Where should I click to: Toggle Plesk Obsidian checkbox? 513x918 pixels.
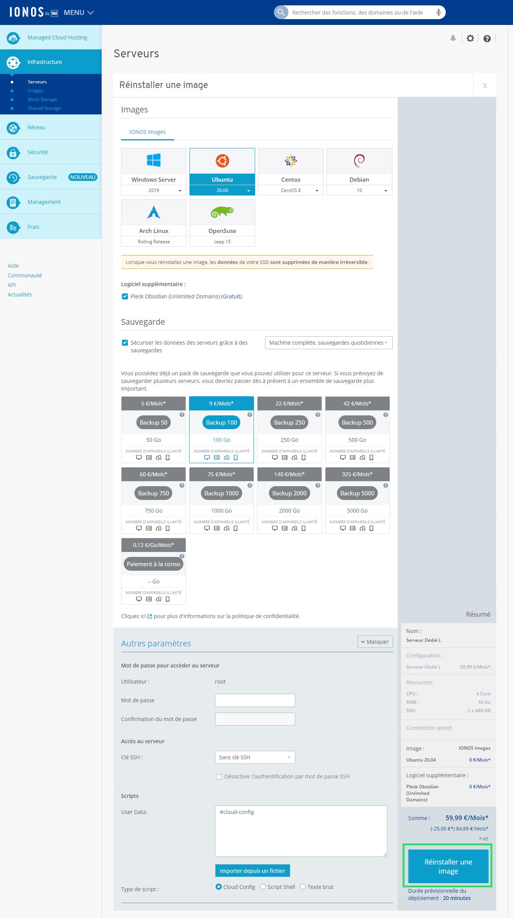[x=125, y=296]
